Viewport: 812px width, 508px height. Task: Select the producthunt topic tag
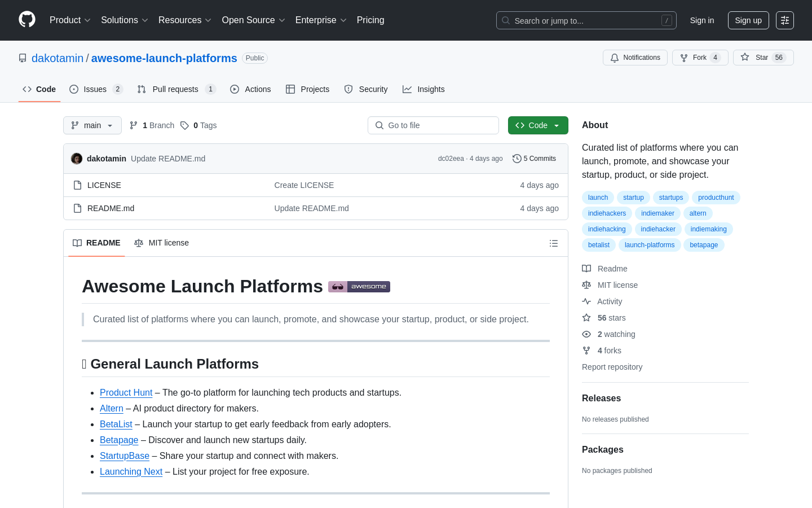[716, 198]
